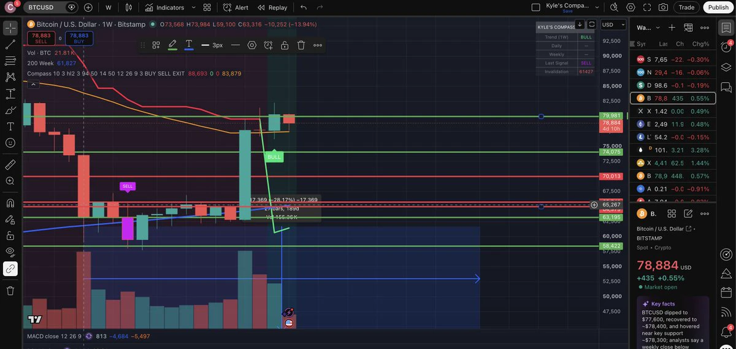Open the emoji and icons tool
The width and height of the screenshot is (736, 349).
click(x=10, y=143)
